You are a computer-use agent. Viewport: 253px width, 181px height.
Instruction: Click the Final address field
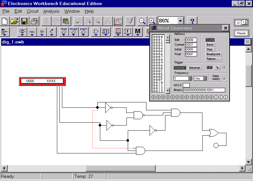(191, 54)
